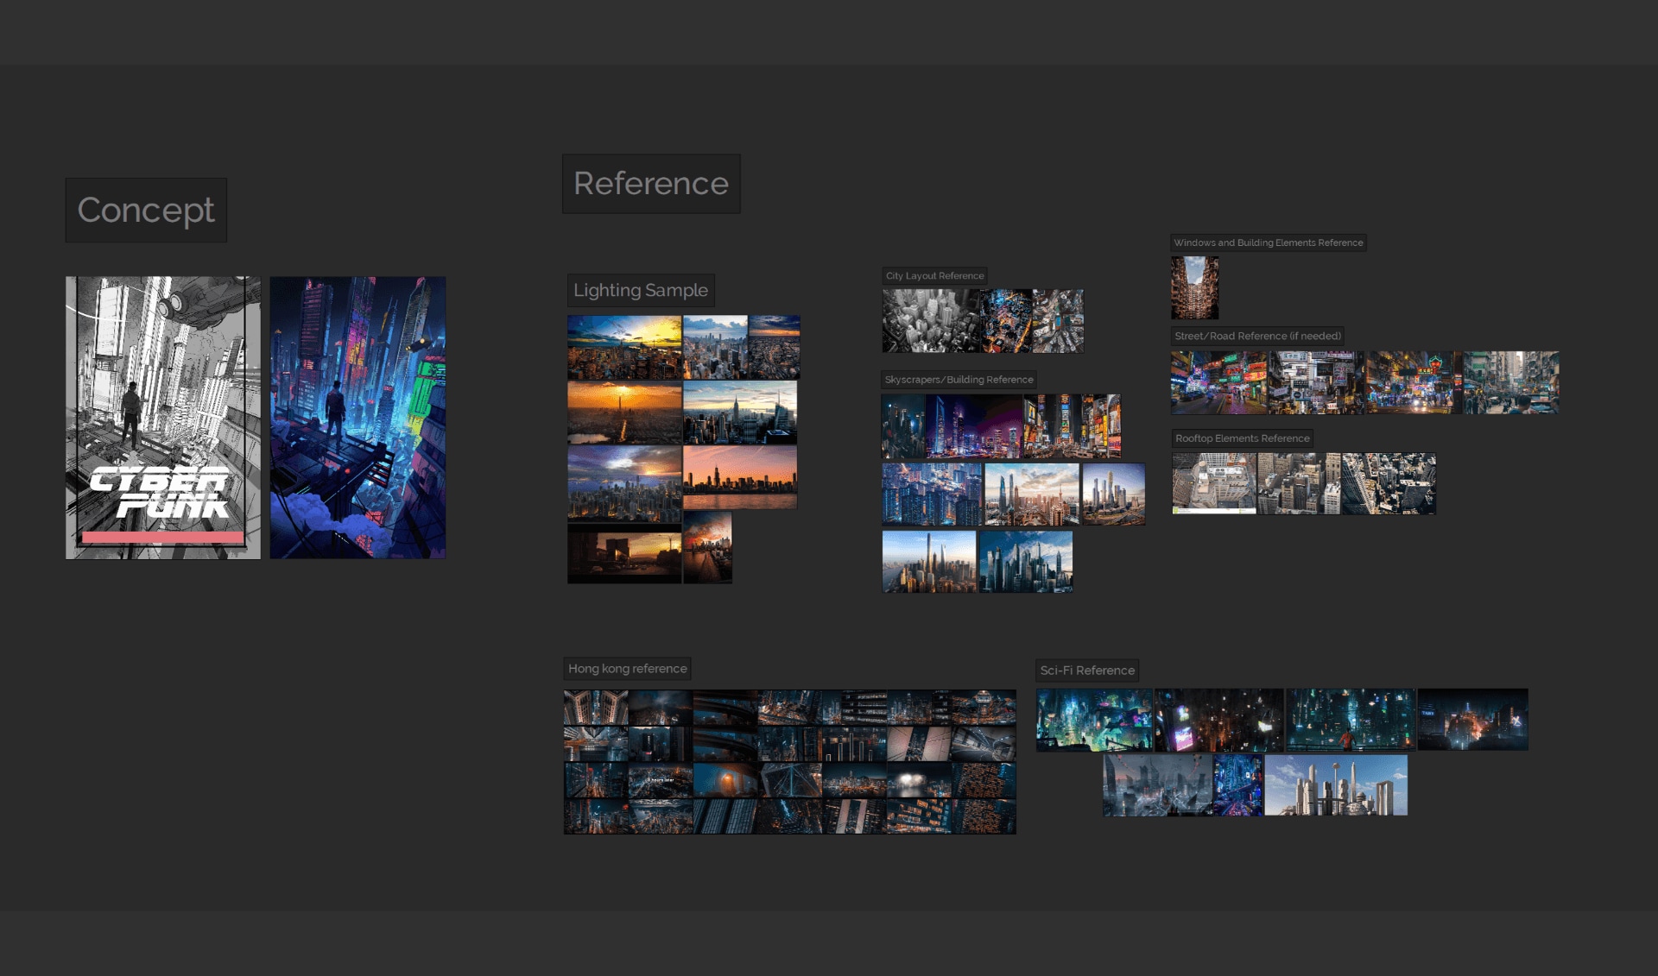Viewport: 1658px width, 976px height.
Task: Select the white futuristic towers sci-fi image
Action: pos(1336,785)
